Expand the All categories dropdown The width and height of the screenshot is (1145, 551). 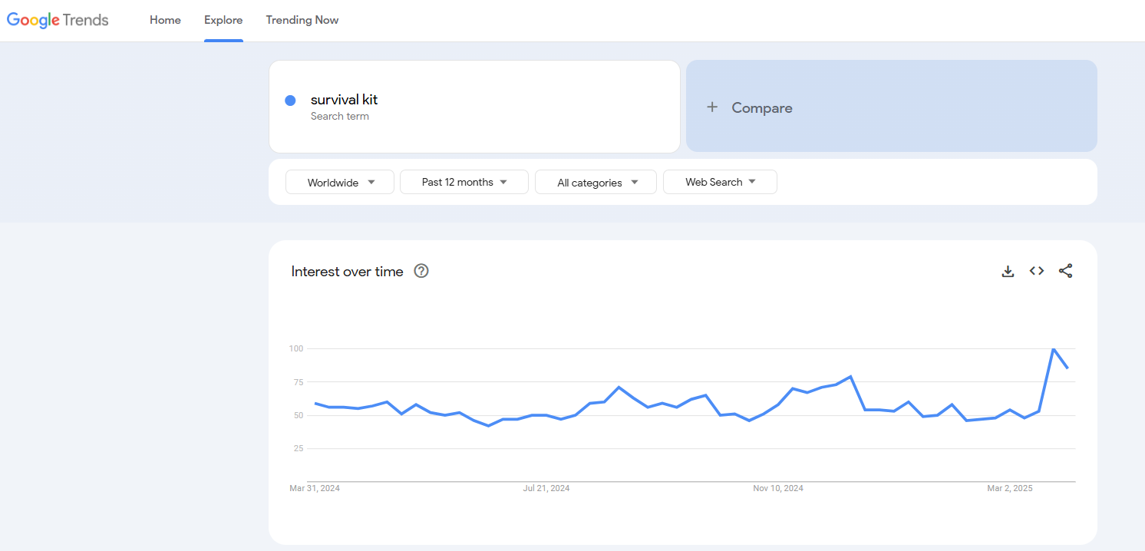(596, 183)
